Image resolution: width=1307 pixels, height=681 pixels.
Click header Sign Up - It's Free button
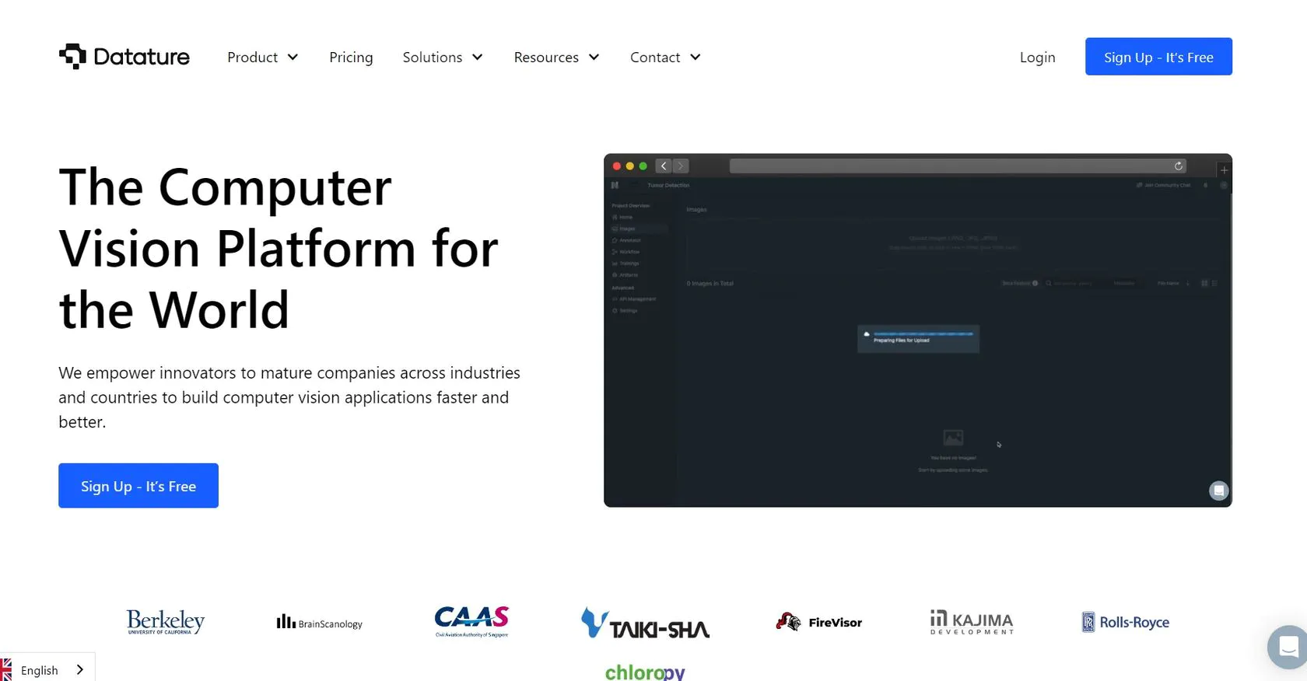tap(1158, 57)
